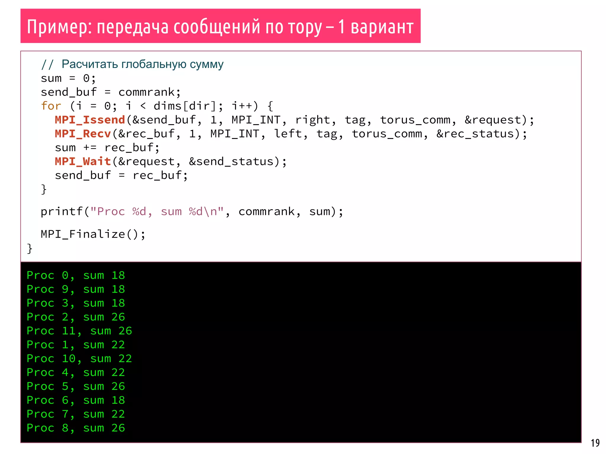Click '&rec_status' argument in MPI_Recv call
Viewport: 606px width, 454px height.
475,134
